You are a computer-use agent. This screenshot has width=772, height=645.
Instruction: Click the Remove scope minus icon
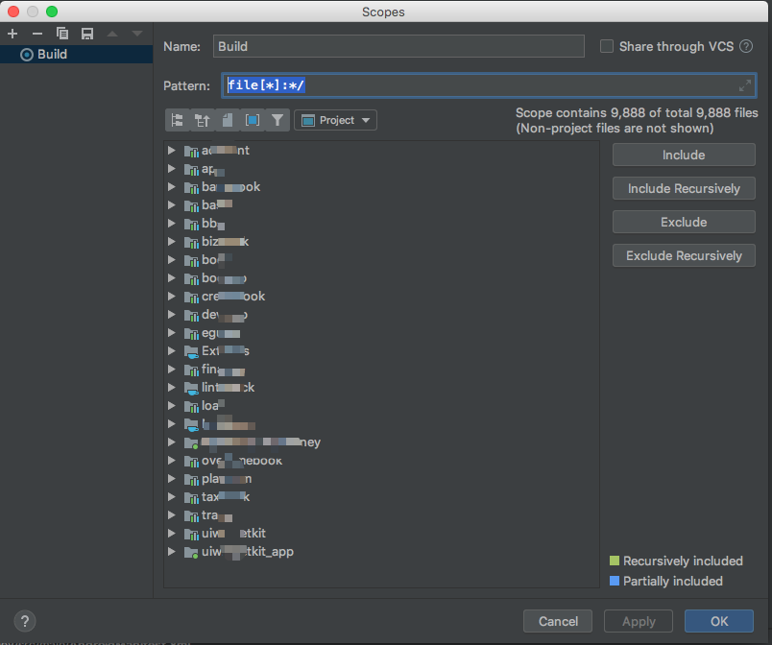[x=36, y=33]
